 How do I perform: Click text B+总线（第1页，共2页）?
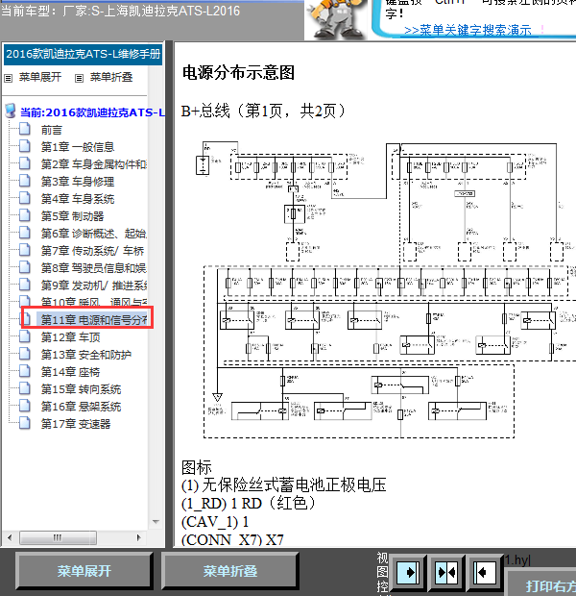(264, 111)
